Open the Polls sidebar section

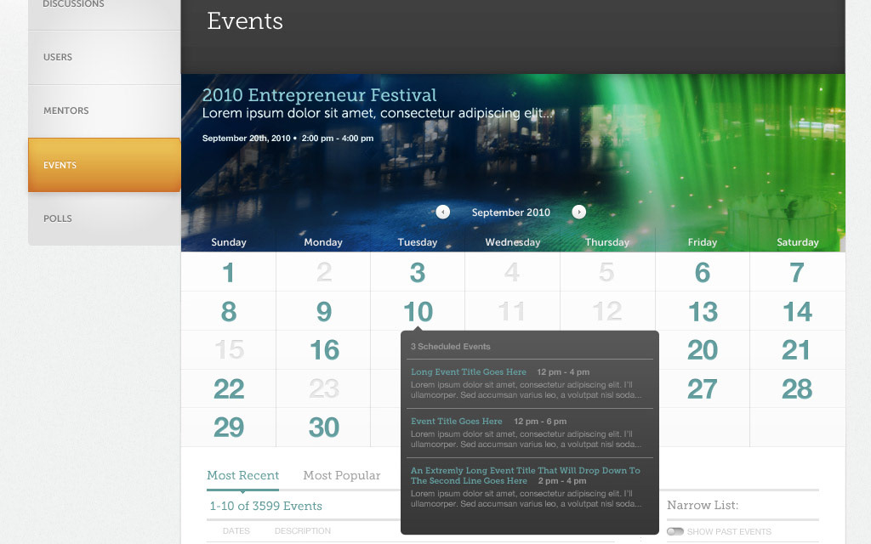pyautogui.click(x=58, y=218)
